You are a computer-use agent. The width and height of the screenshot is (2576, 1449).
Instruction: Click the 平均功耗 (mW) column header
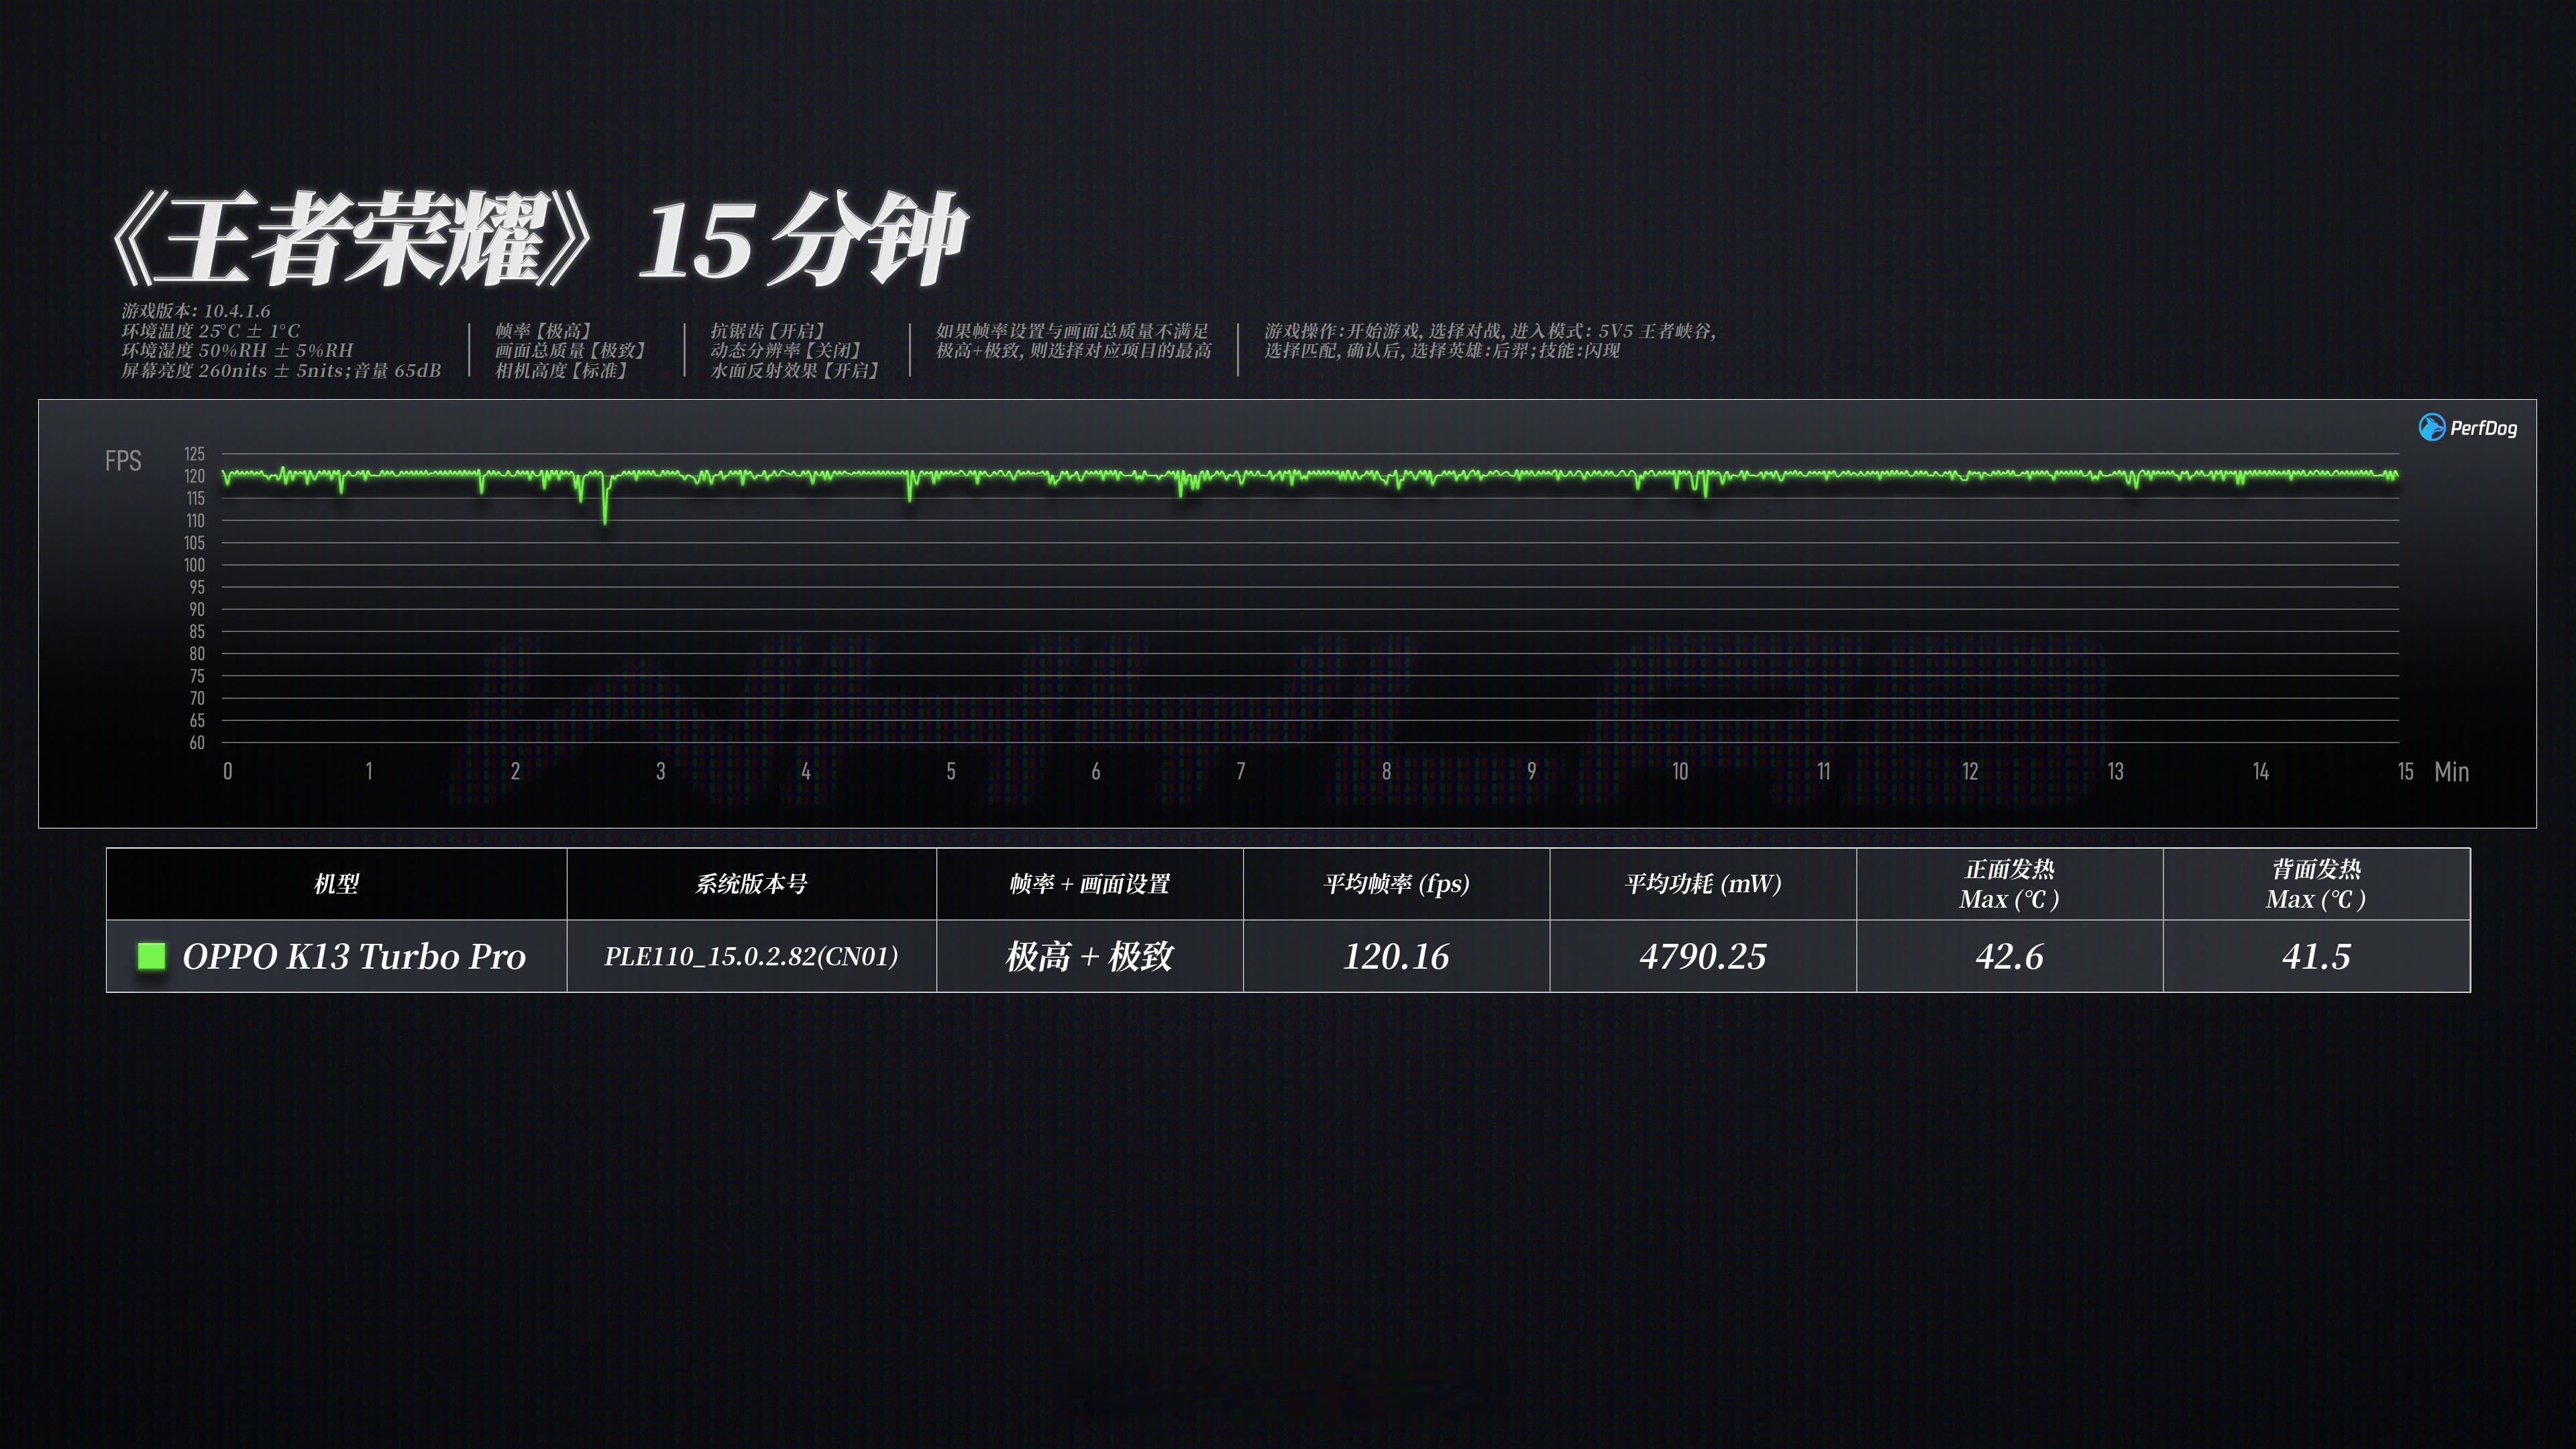coord(1703,884)
